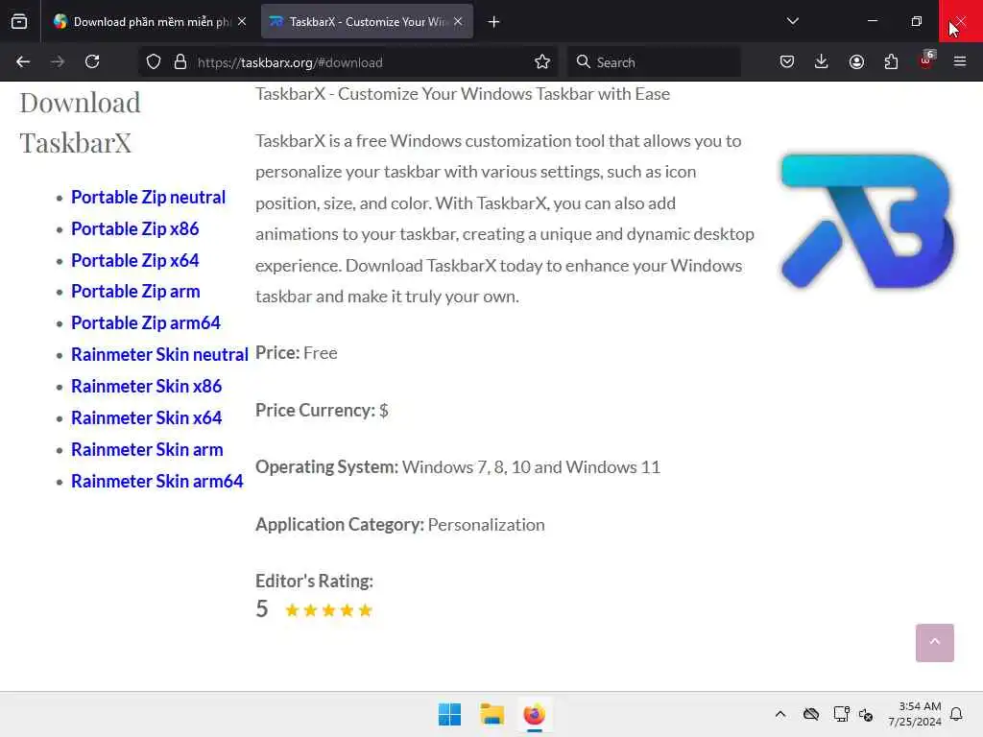The width and height of the screenshot is (983, 737).
Task: Download Portable Zip arm64
Action: tap(146, 322)
